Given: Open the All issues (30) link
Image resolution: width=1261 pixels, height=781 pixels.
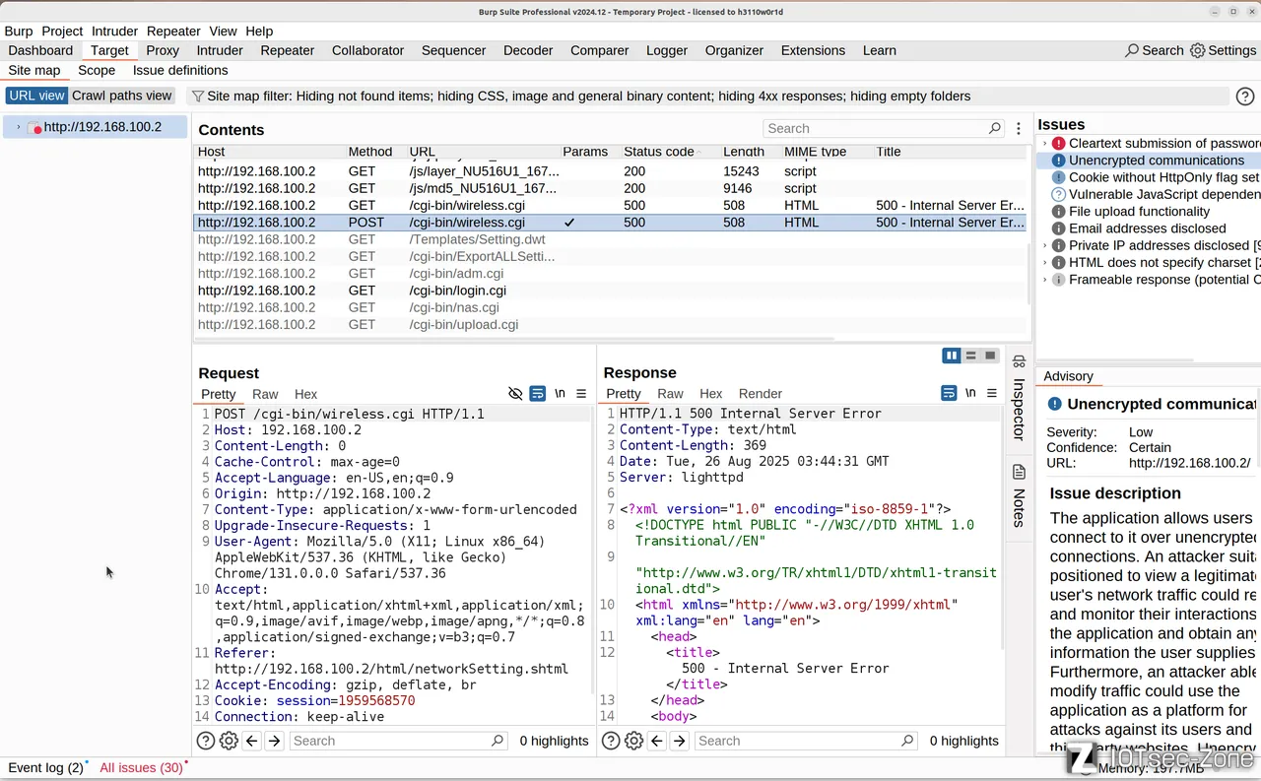Looking at the screenshot, I should 142,767.
